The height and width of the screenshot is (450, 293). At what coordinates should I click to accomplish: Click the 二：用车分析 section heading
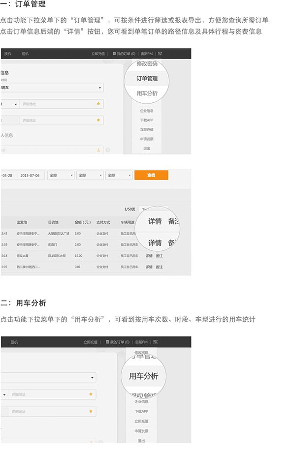coord(23,303)
